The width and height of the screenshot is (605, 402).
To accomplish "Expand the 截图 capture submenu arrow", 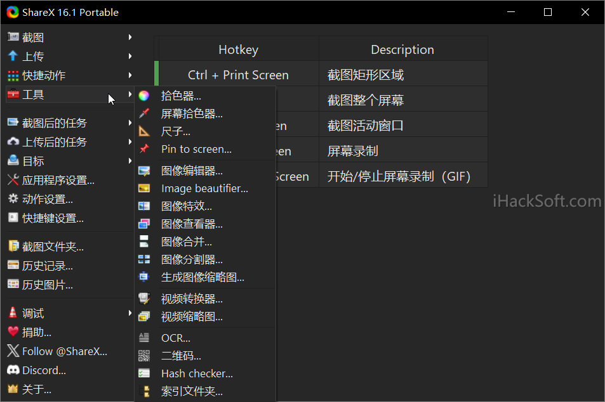I will coord(130,37).
